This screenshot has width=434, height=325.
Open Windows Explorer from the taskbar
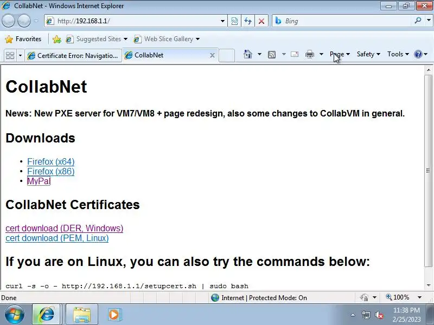click(82, 315)
